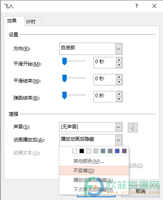Decrease bounce end seconds with down arrow

coord(119,99)
